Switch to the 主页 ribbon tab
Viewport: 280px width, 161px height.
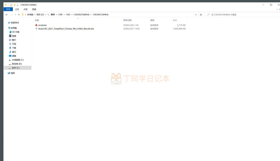(x=17, y=9)
